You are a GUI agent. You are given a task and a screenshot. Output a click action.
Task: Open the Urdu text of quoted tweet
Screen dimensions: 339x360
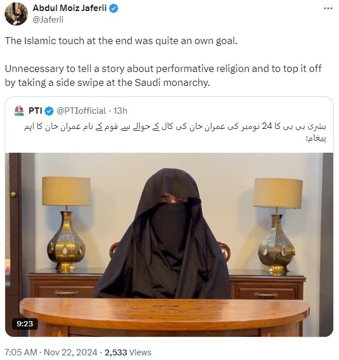175,132
